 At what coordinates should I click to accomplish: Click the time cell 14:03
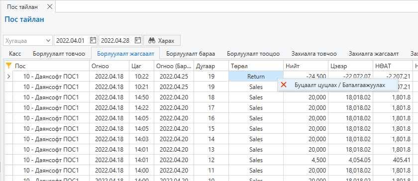141,139
